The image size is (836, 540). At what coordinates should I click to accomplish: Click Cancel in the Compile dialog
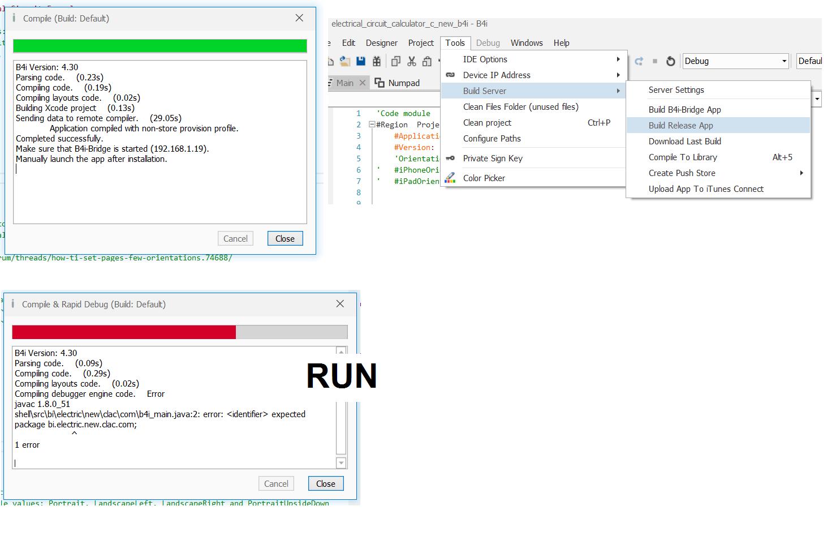coord(235,239)
